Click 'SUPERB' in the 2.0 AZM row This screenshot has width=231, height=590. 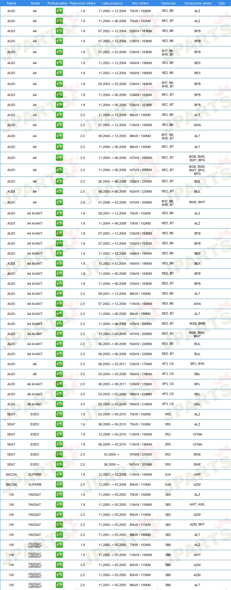pos(35,485)
